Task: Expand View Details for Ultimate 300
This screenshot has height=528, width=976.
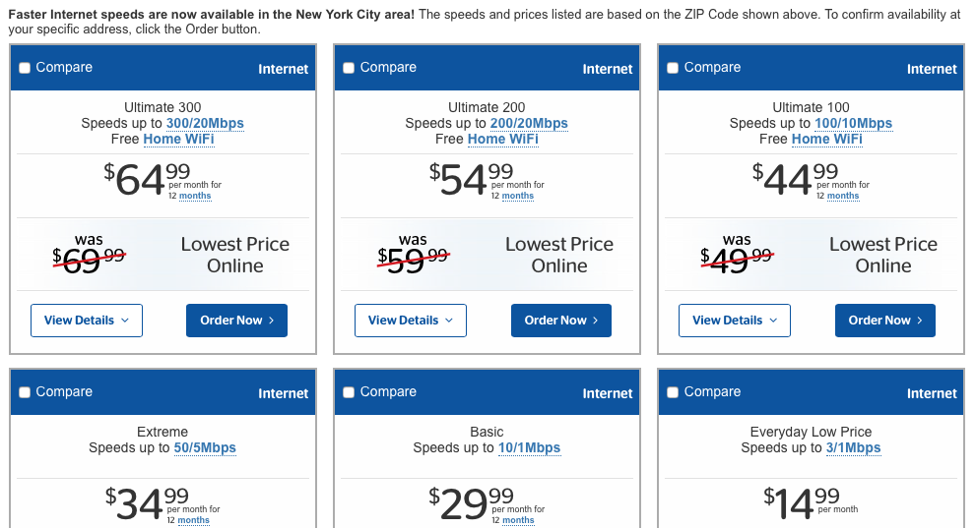Action: tap(87, 321)
